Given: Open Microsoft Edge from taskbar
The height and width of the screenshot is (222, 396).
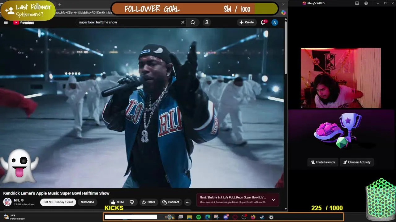Looking at the screenshot, I should click(x=207, y=217).
